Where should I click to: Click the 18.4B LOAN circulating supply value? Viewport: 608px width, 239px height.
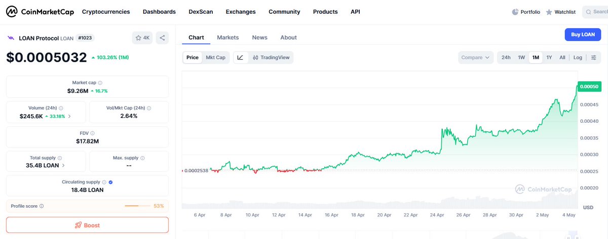click(x=87, y=190)
